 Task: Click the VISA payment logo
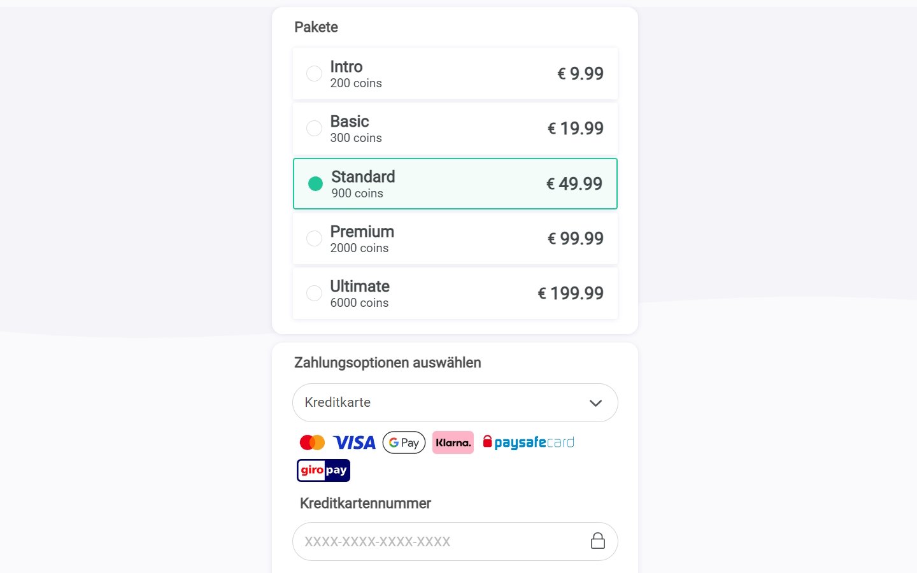[355, 442]
